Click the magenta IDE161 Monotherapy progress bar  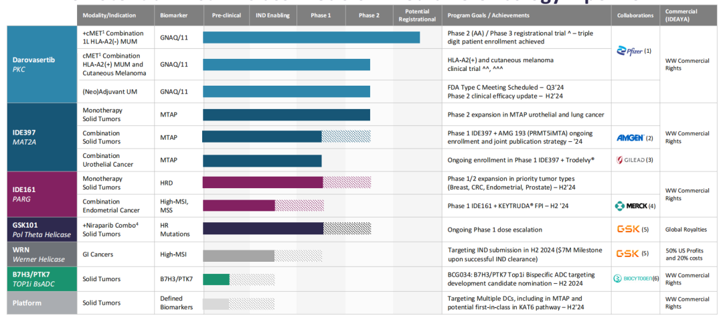point(262,182)
